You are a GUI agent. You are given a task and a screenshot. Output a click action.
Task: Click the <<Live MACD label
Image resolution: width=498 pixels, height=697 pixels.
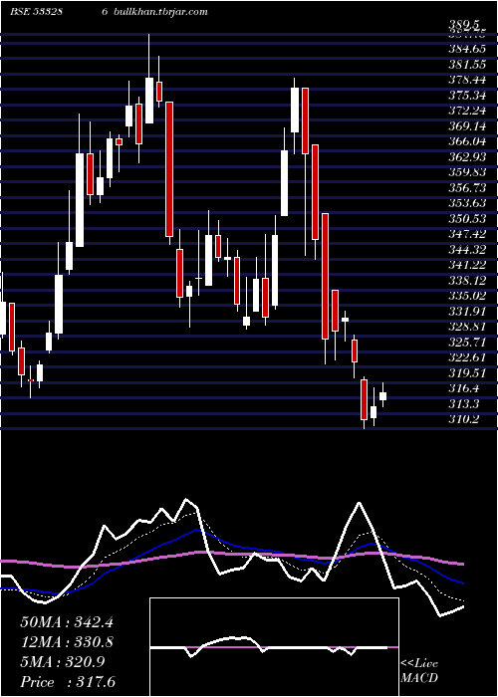click(419, 671)
